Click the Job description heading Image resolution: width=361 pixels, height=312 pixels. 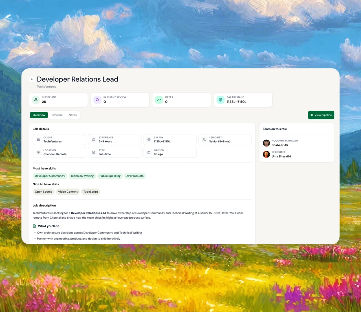pos(44,205)
